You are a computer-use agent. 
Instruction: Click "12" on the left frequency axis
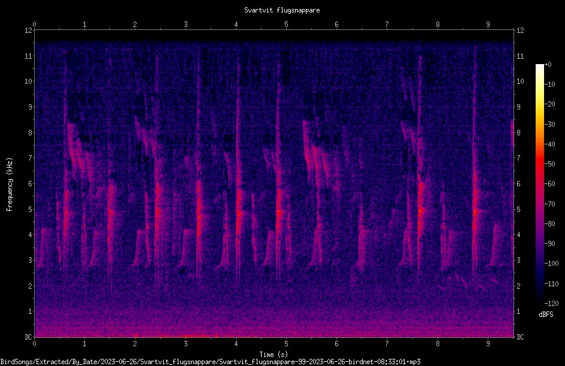[x=28, y=31]
